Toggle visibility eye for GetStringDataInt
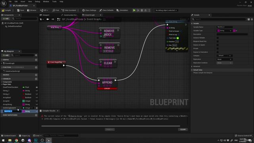254x143 pixels. (x=37, y=108)
